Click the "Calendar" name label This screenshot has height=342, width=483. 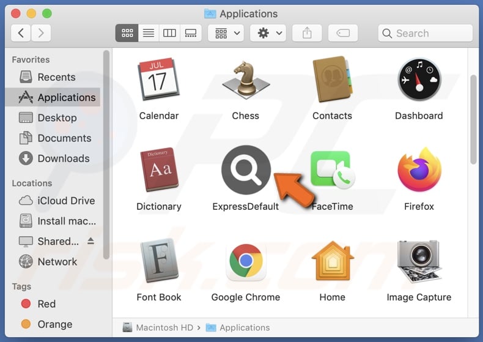[x=159, y=116]
